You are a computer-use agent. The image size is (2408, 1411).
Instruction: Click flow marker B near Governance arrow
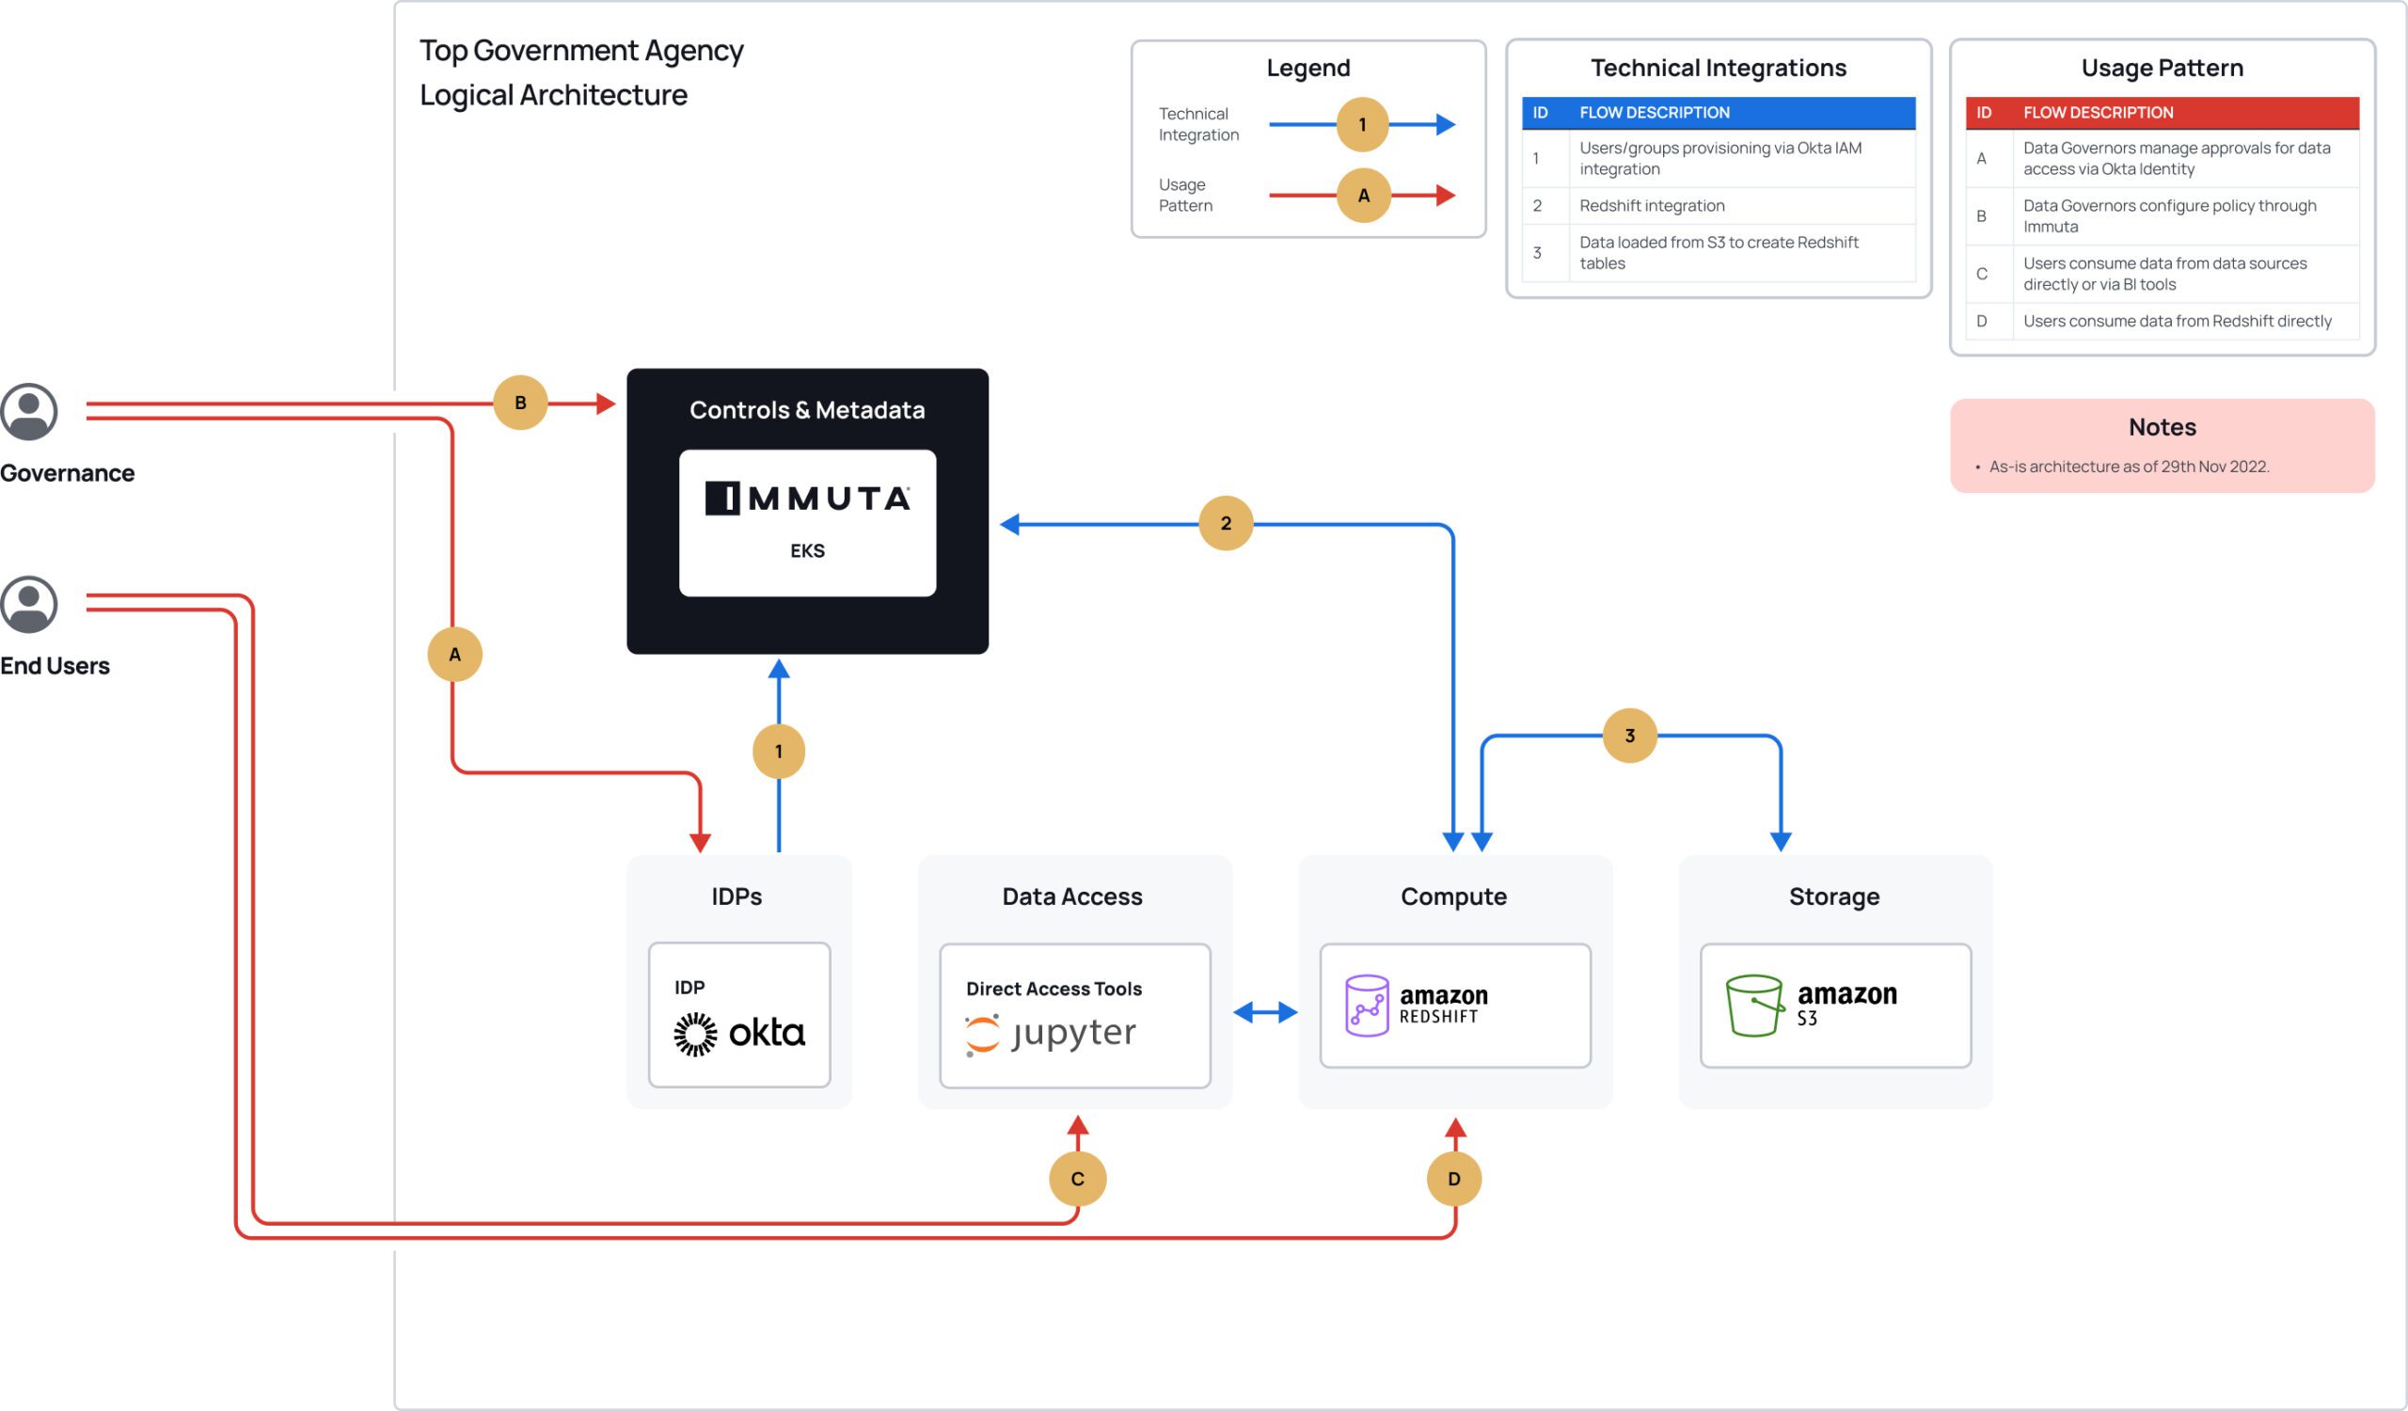coord(520,404)
